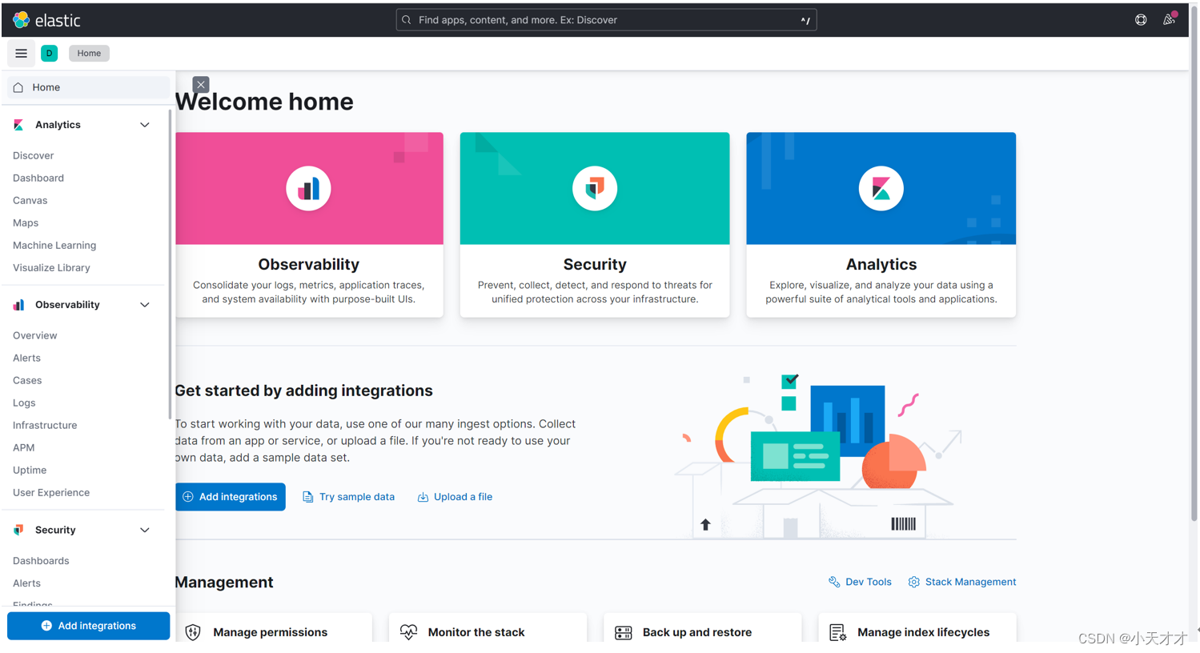Click the Monitor the stack heartbeat icon
1200x653 pixels.
pos(408,632)
